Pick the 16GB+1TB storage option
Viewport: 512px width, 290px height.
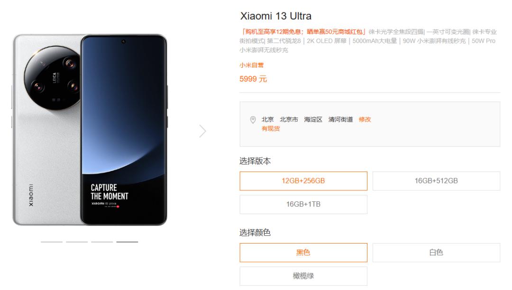(303, 205)
